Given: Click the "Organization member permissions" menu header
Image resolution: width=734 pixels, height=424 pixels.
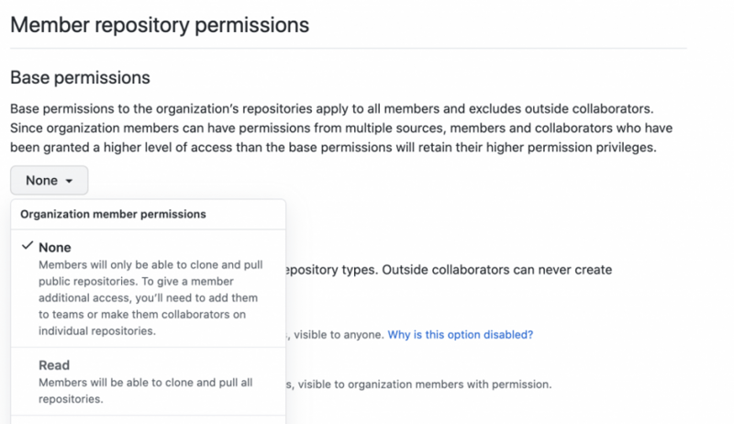Looking at the screenshot, I should [x=114, y=214].
